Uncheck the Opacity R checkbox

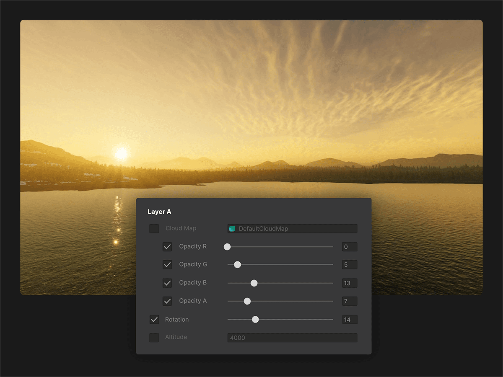click(x=167, y=247)
